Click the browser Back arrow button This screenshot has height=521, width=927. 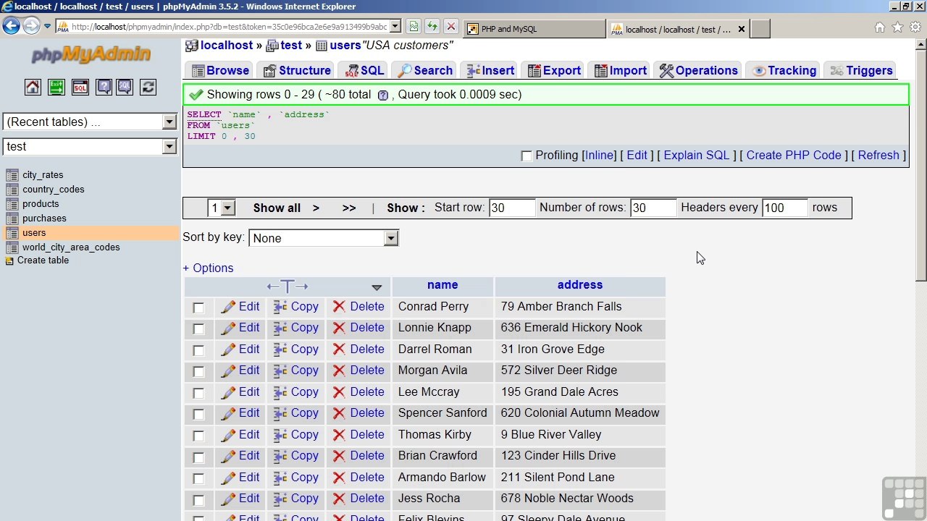click(11, 27)
